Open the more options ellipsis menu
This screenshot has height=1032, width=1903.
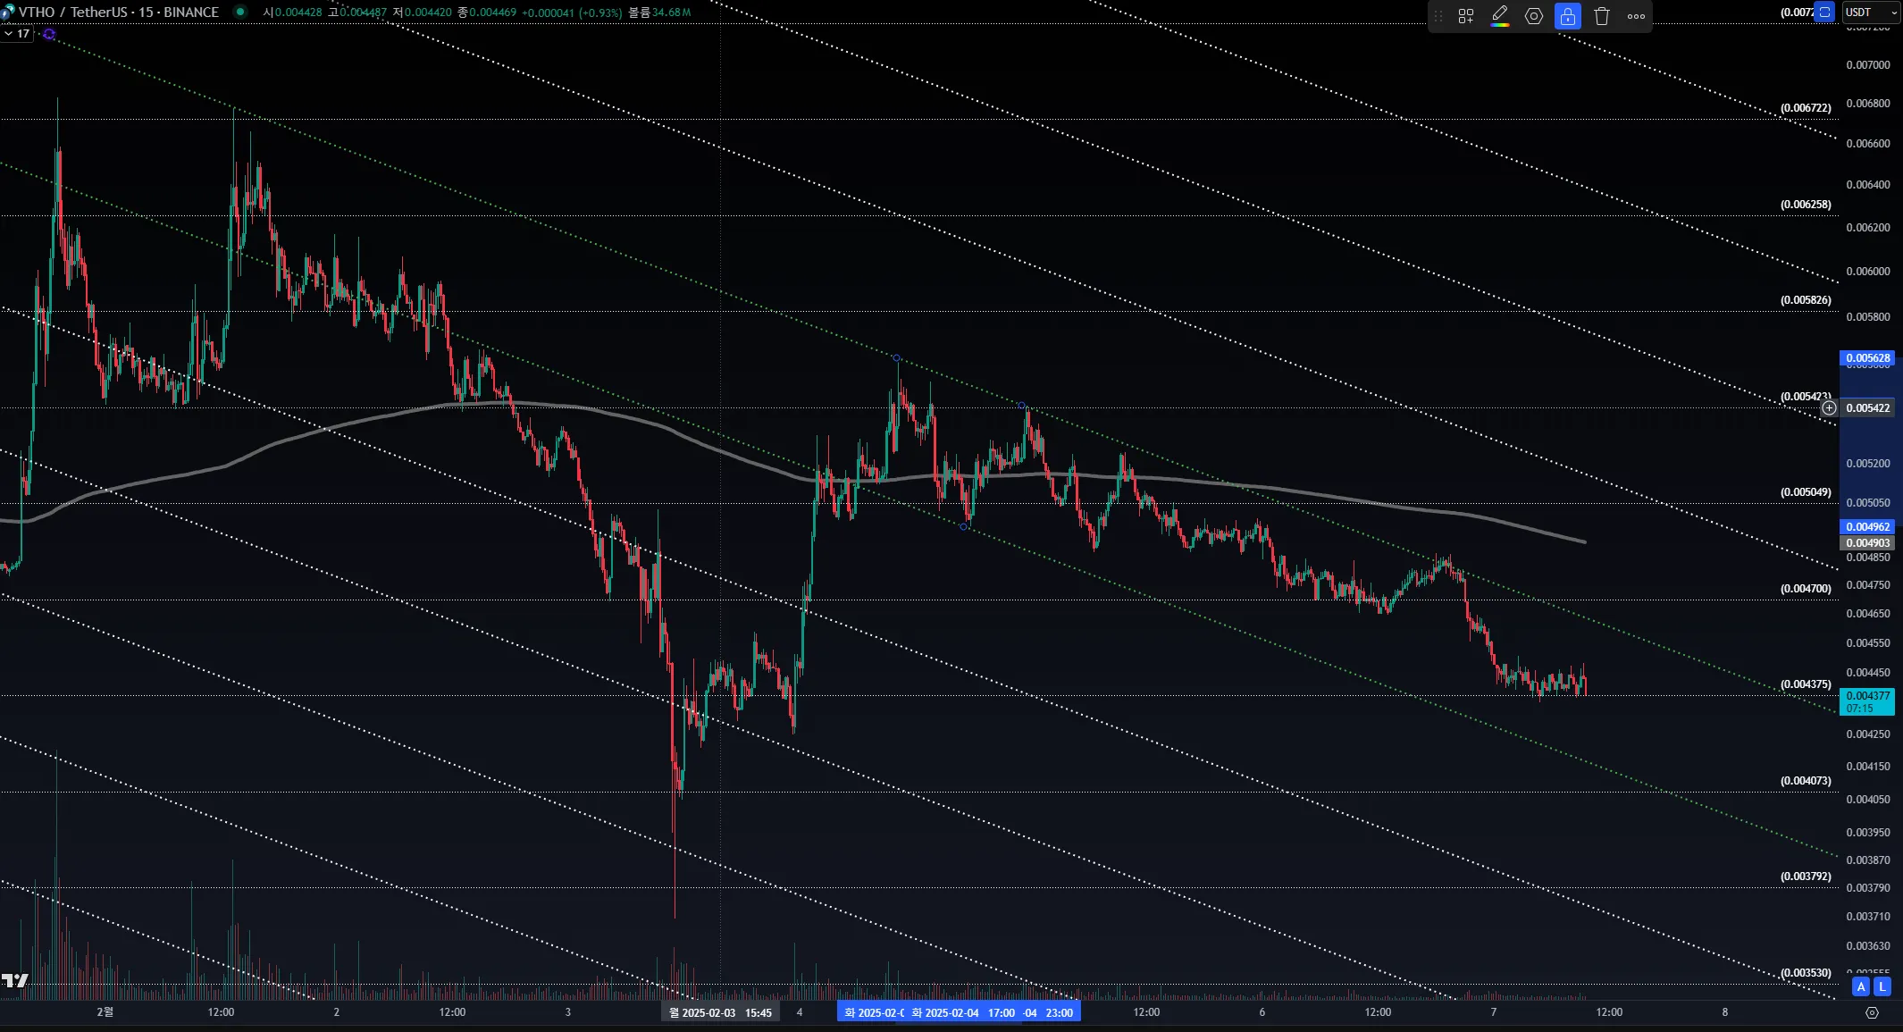point(1636,16)
